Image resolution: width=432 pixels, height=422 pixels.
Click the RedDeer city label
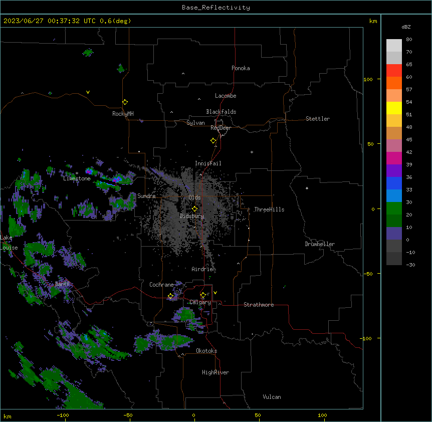[x=221, y=128]
